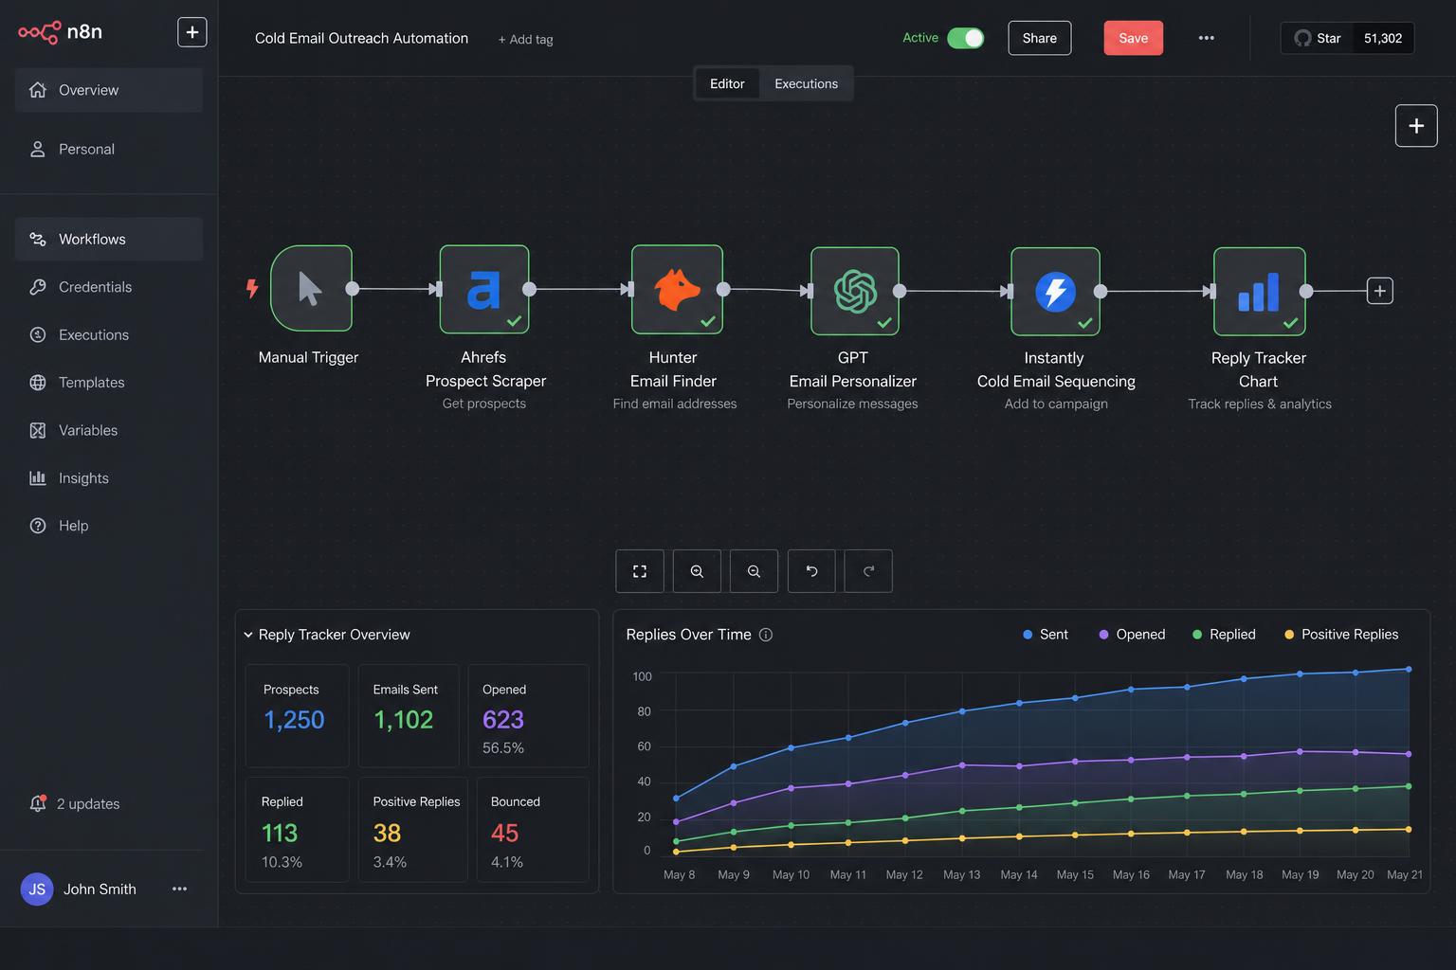Click the red trigger lightning bolt
The width and height of the screenshot is (1456, 970).
point(252,288)
